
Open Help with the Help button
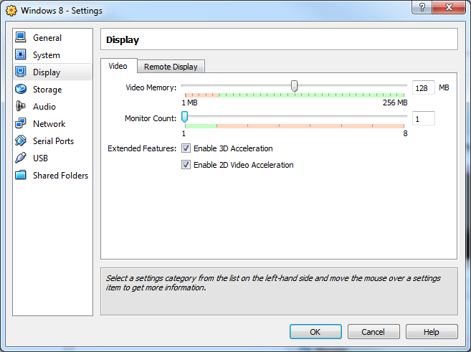[431, 332]
